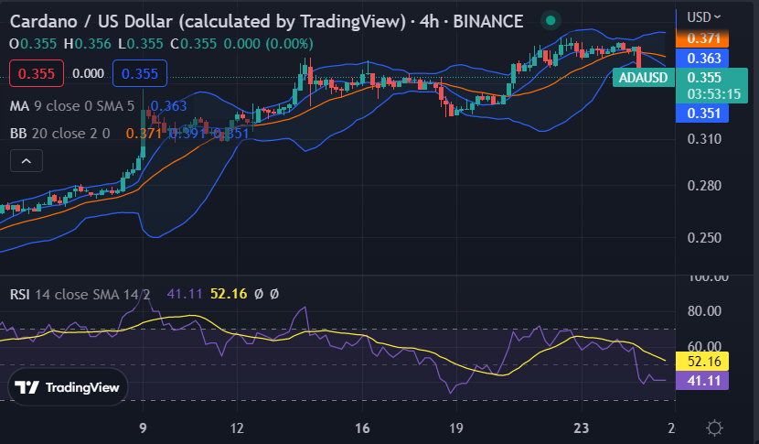Click the red 0.355 sell price box
The image size is (759, 444).
(x=37, y=73)
